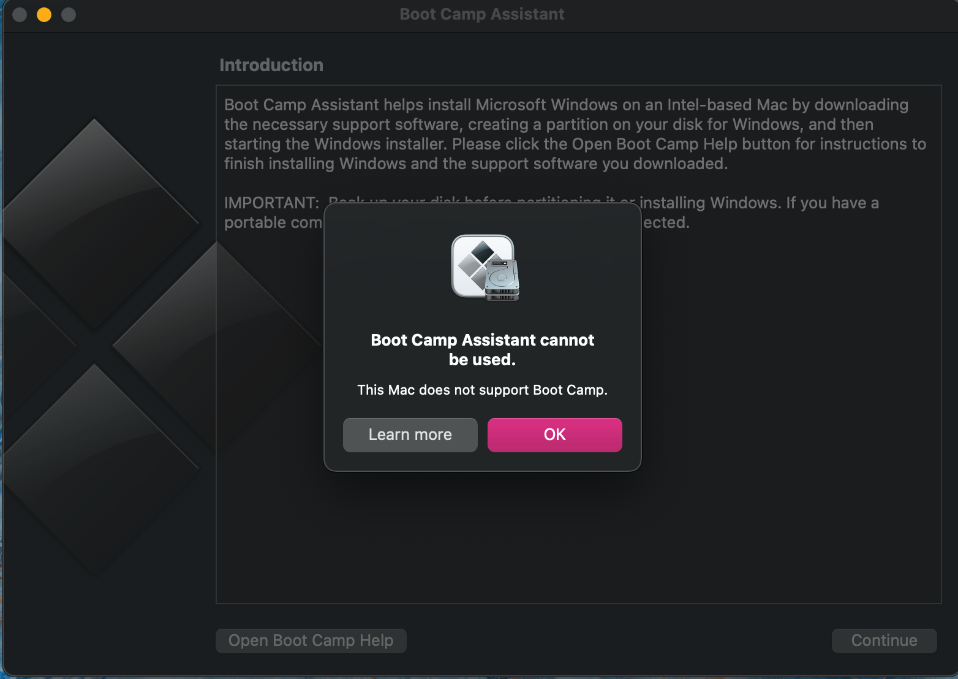Click the gray close button
This screenshot has height=679, width=958.
click(x=19, y=14)
